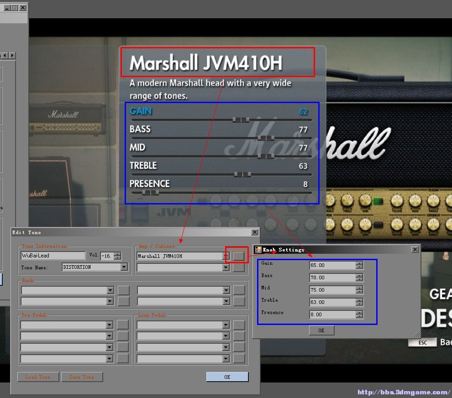Expand the first Pre Pedal dropdown
The height and width of the screenshot is (398, 452).
(x=109, y=325)
